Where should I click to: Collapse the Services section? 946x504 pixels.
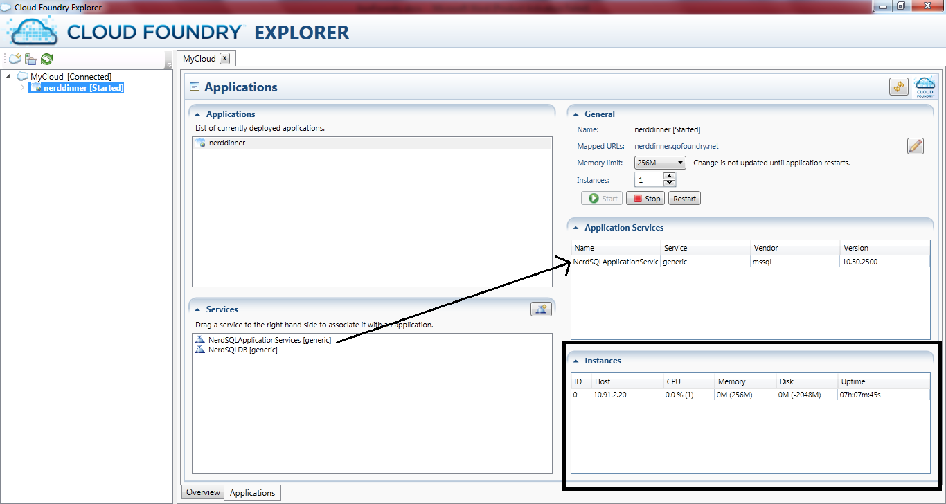(197, 309)
